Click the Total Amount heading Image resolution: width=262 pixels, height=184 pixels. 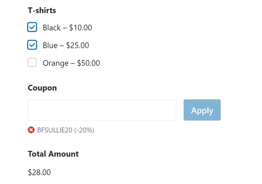[53, 154]
